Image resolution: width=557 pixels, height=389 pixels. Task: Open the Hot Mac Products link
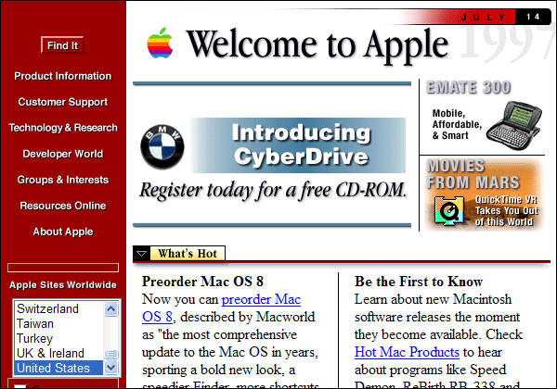(407, 352)
